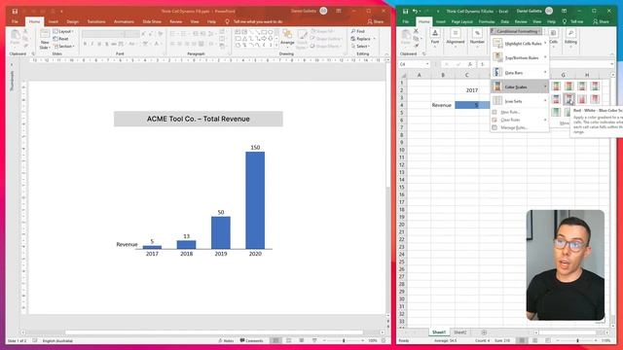Switch to PowerPoint Transitions tab
The height and width of the screenshot is (350, 623).
click(x=96, y=21)
